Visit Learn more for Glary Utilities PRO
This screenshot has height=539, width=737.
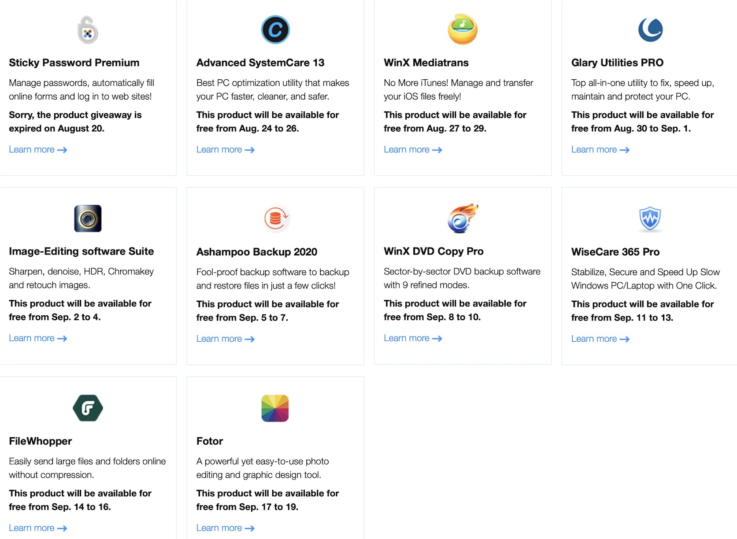point(600,150)
